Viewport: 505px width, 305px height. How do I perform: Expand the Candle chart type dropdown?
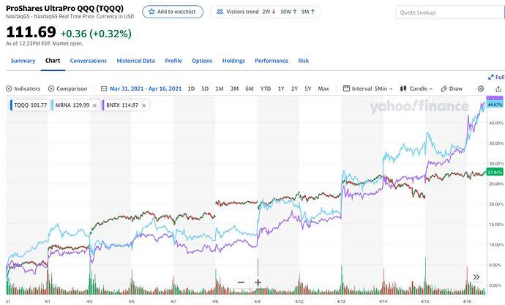pyautogui.click(x=416, y=89)
